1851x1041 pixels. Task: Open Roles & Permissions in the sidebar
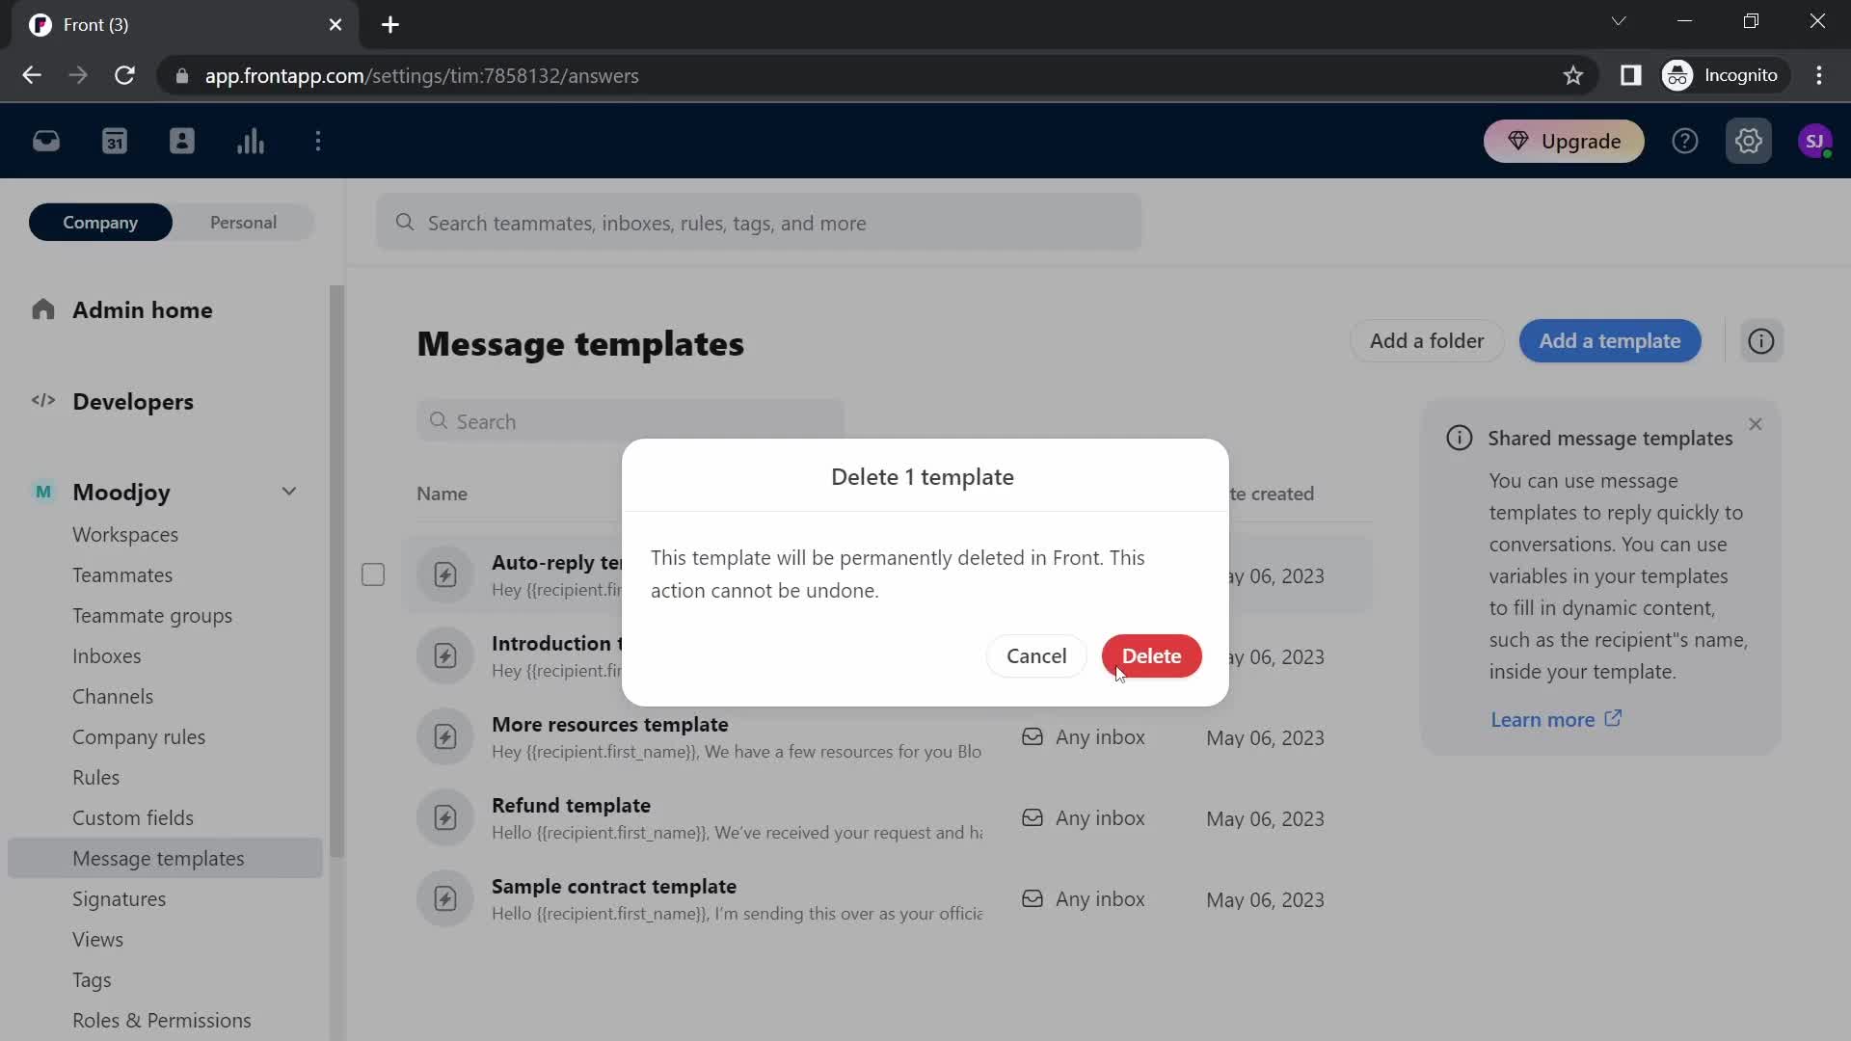pos(162,1021)
